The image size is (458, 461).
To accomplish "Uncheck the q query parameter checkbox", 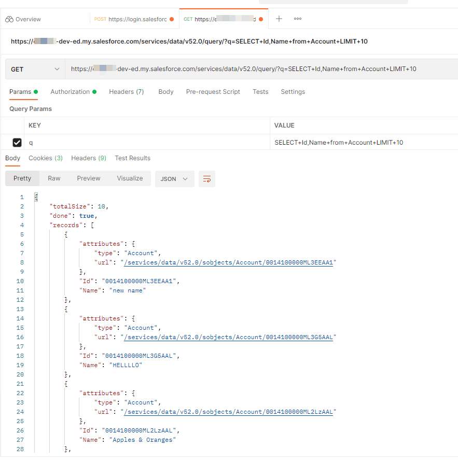I will pos(17,143).
